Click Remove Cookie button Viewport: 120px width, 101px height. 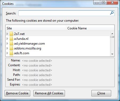(x=17, y=93)
